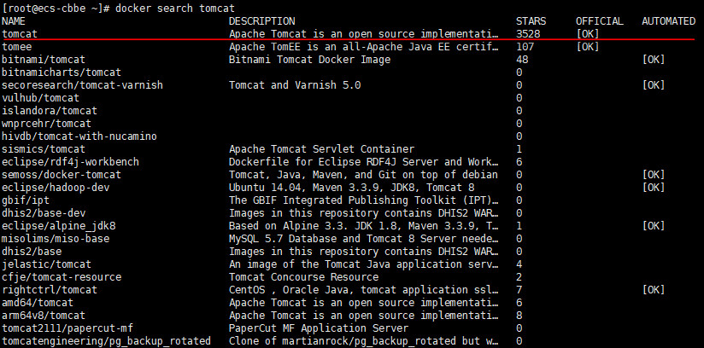Click 'PaperCut MF Application Server' description

point(319,328)
